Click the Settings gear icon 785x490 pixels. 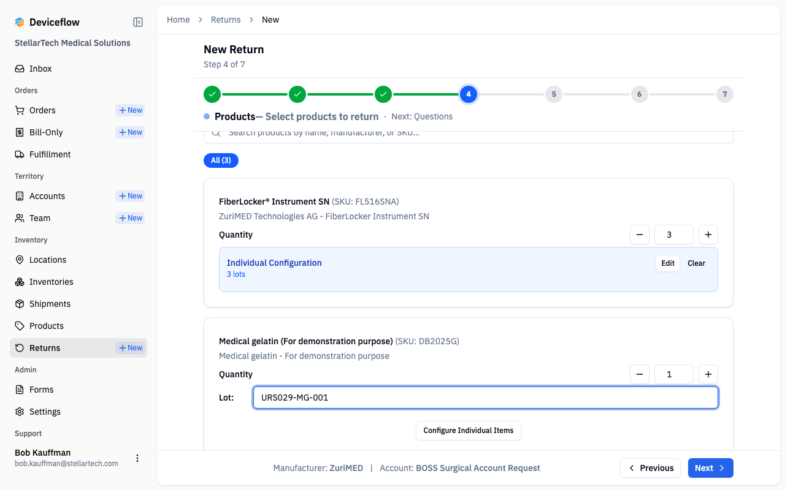coord(20,412)
